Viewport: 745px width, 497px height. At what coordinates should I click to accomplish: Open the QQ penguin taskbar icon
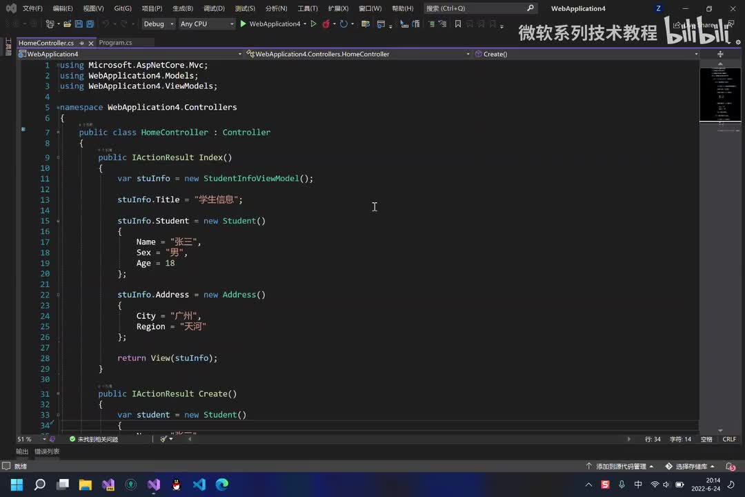[177, 485]
